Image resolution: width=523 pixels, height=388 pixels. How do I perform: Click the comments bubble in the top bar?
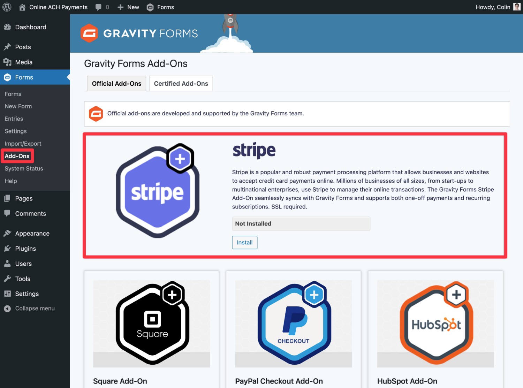[x=99, y=7]
